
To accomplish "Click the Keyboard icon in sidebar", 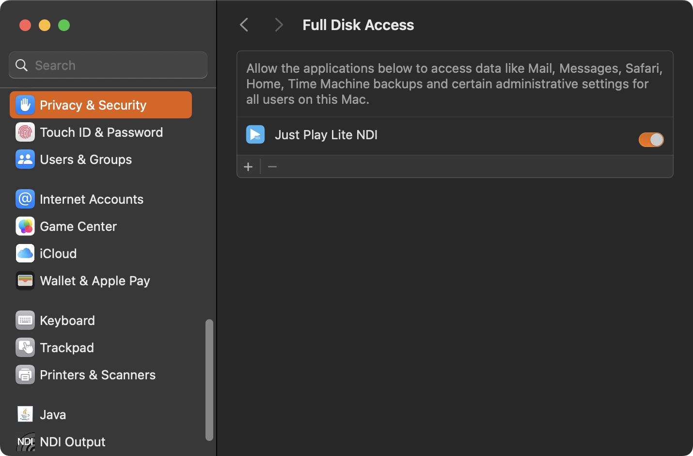I will point(25,320).
